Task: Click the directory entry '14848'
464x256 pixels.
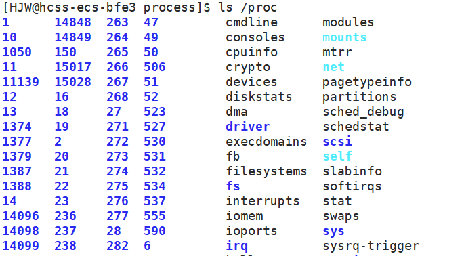Action: (x=72, y=22)
